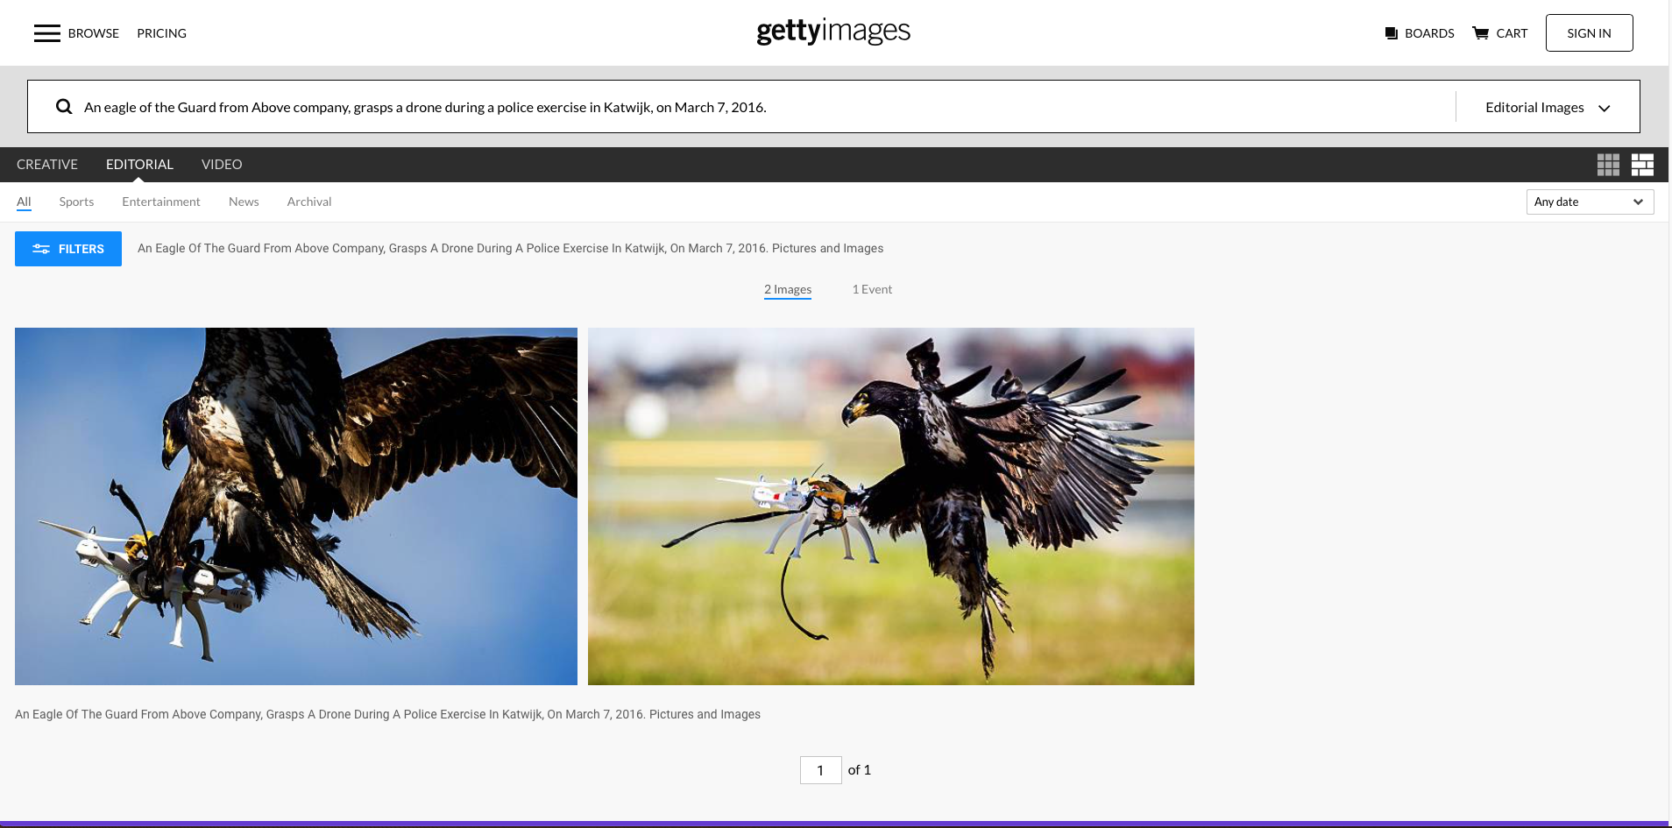Click the Sign In button
The height and width of the screenshot is (828, 1672).
pyautogui.click(x=1589, y=33)
